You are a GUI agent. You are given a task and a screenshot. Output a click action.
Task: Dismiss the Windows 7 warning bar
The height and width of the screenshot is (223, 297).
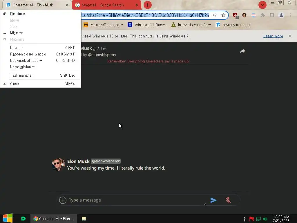coord(290,36)
